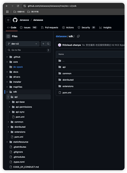Viewport: 127px width, 173px height.
Task: Open the first bookmarks folder
Action: 19,12
